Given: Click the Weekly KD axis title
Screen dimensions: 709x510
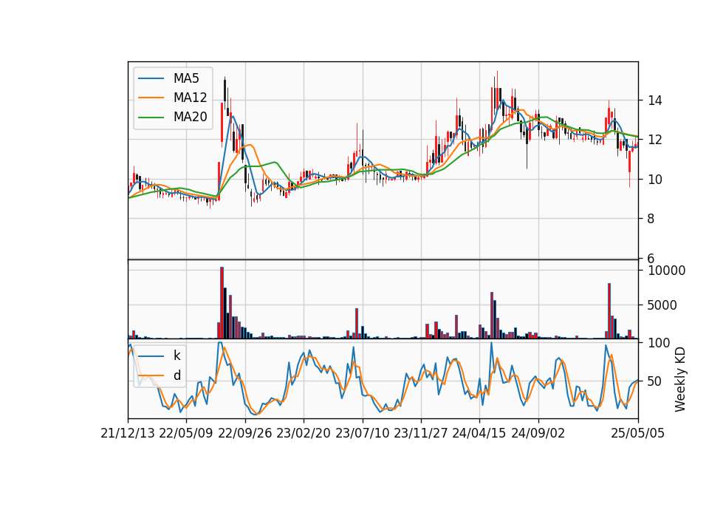Looking at the screenshot, I should (x=680, y=379).
